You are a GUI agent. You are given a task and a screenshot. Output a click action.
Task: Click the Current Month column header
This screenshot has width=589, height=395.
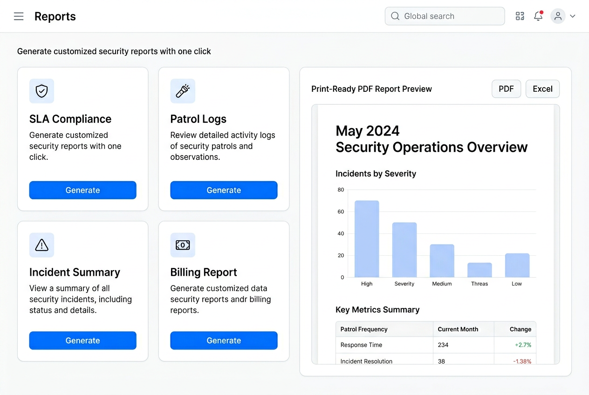(458, 329)
